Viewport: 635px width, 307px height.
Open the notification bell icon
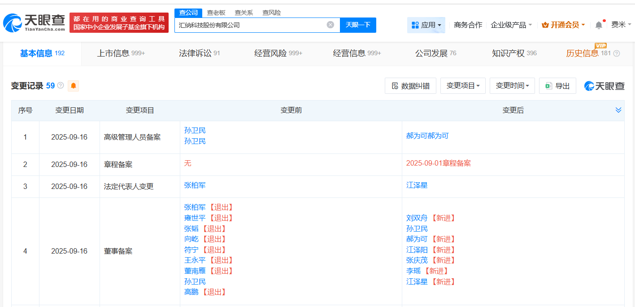tap(598, 25)
